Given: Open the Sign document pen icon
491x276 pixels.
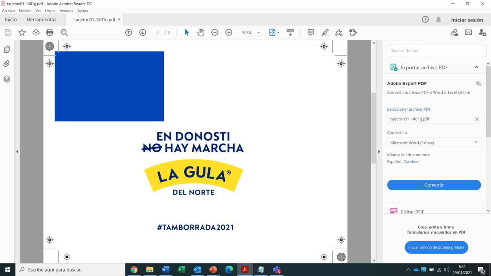Looking at the screenshot, I should click(339, 33).
